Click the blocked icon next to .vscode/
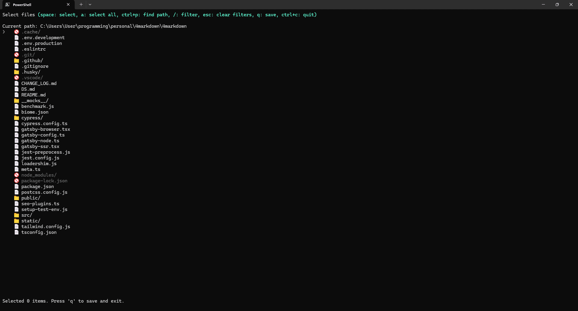The height and width of the screenshot is (311, 578). pos(17,77)
